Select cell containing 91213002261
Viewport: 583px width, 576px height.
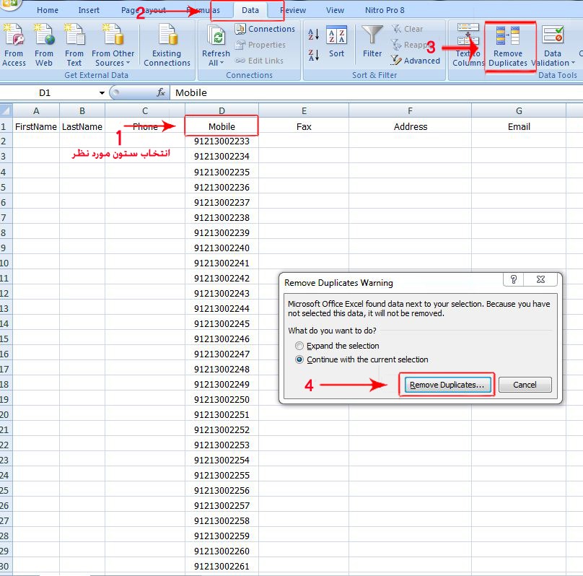(222, 567)
